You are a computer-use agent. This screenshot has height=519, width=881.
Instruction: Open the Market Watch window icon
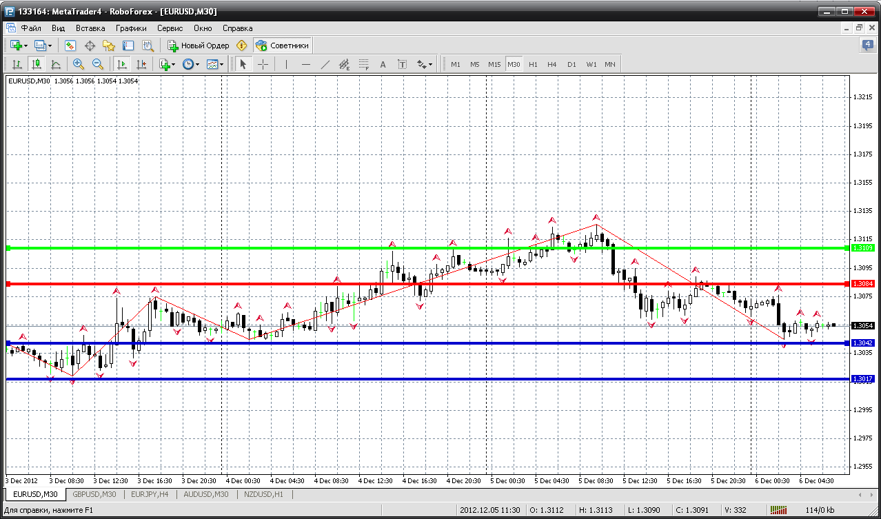pos(70,45)
